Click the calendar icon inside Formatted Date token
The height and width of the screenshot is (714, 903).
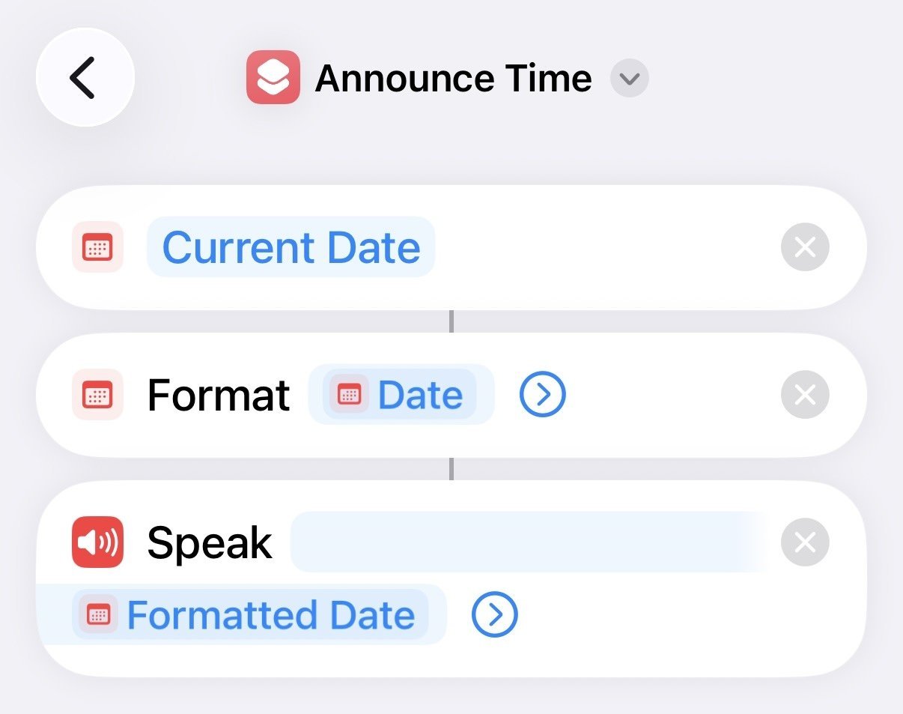click(99, 615)
